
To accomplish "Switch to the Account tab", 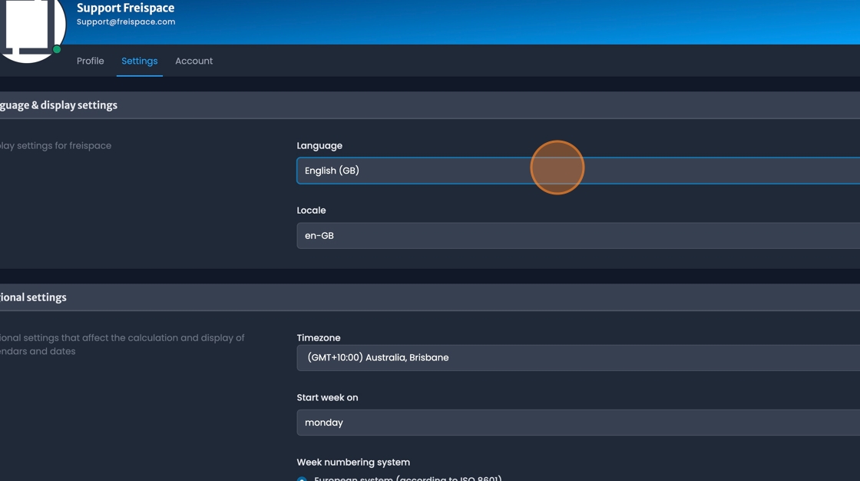I will (x=193, y=61).
